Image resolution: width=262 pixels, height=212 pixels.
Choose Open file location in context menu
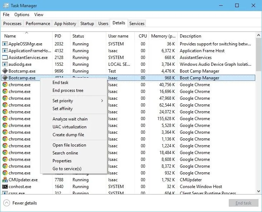pos(69,145)
